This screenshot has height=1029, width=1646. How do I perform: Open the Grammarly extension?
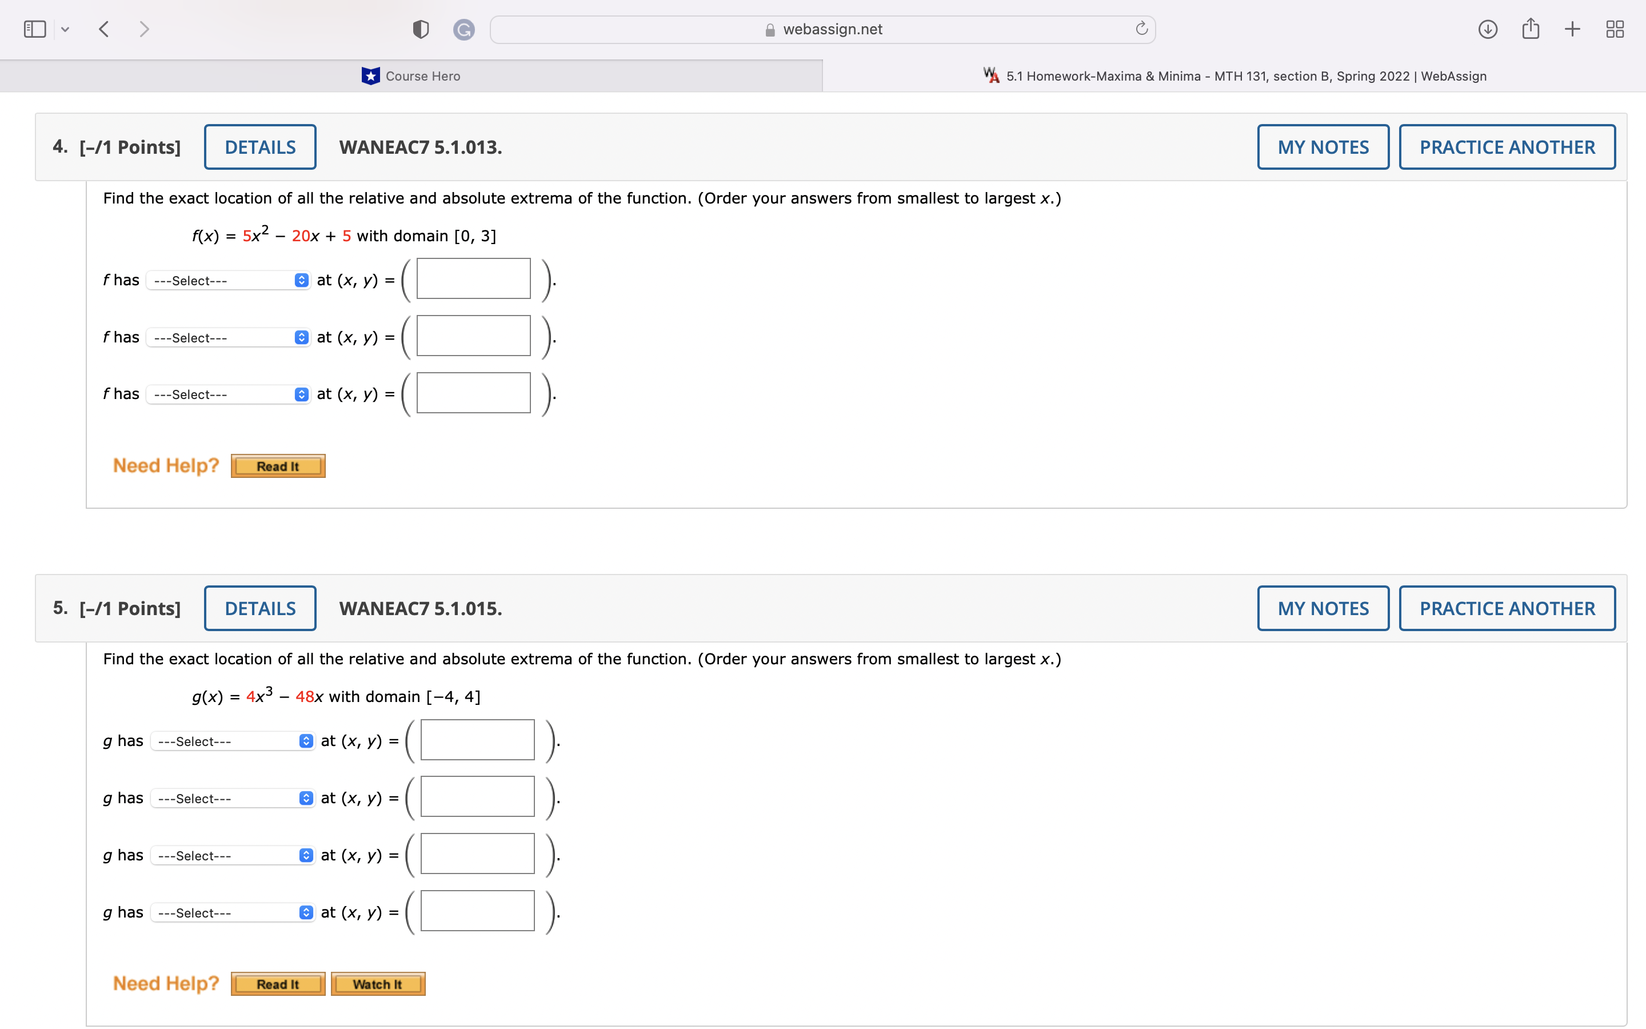465,29
